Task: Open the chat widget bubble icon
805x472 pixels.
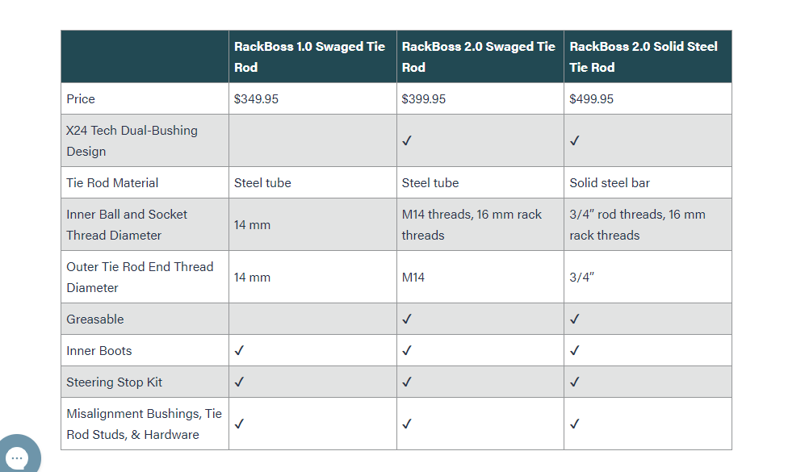Action: [18, 457]
